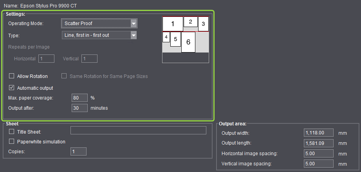Open the Operating Mode dropdown
Viewport: 361px width, 172px height.
point(99,24)
